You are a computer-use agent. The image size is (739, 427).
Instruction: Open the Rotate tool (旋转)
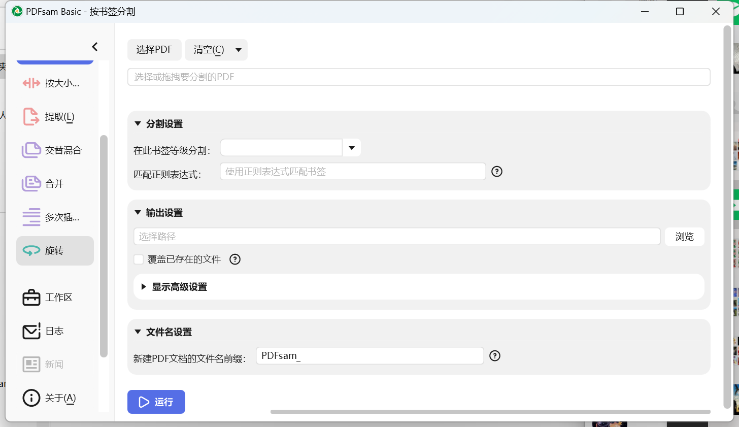tap(55, 251)
